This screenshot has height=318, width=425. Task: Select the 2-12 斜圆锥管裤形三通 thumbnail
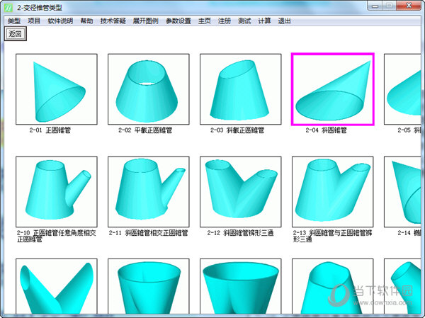click(241, 192)
